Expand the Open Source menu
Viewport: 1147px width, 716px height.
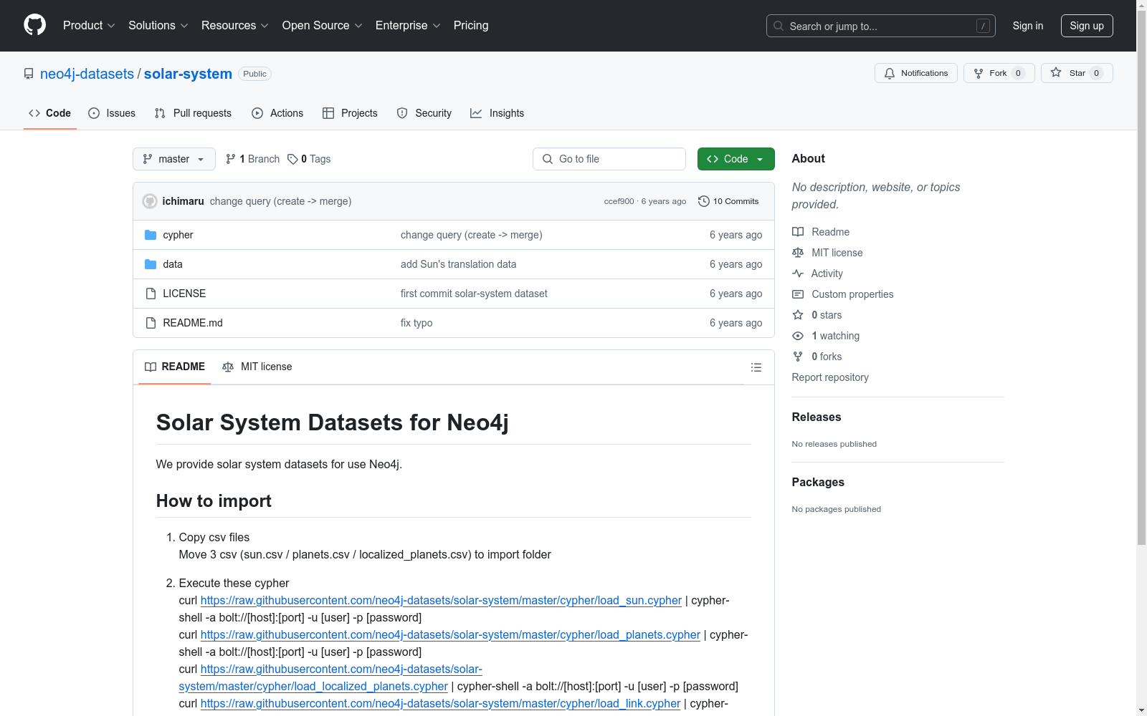coord(323,26)
